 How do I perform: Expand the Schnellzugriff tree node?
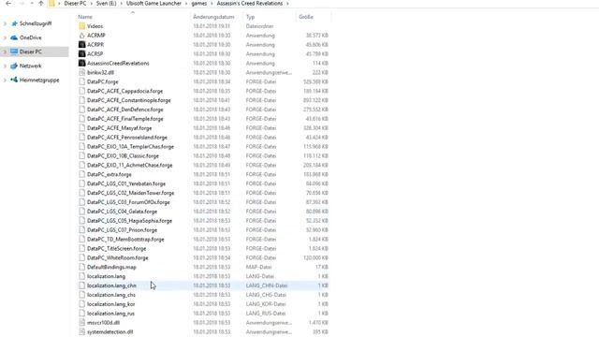tap(5, 23)
